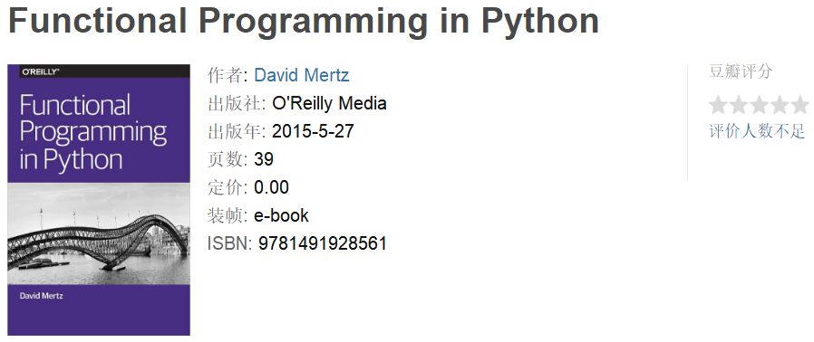The width and height of the screenshot is (814, 342).
Task: Click the 出版年 label
Action: (237, 131)
